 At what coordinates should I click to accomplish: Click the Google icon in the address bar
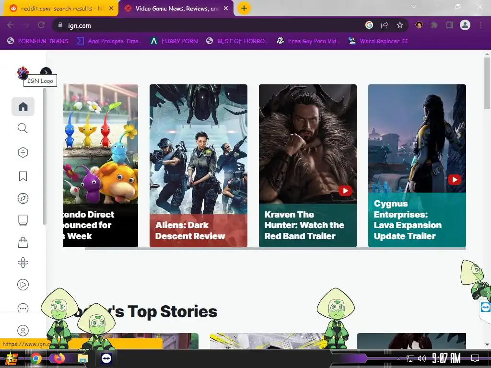[369, 25]
